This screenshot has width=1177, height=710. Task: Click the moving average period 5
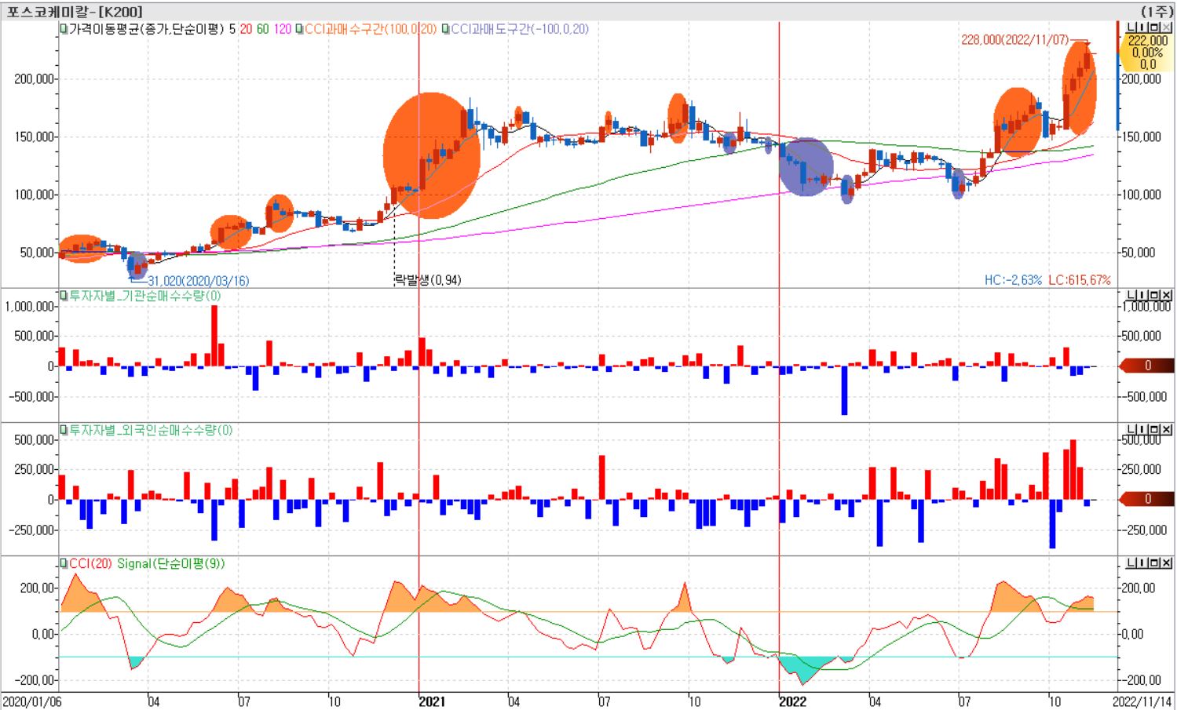[232, 29]
